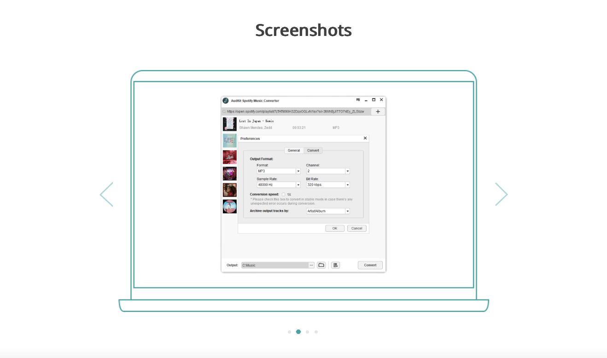This screenshot has height=358, width=607.
Task: Enable the 1X conversion speed checkbox
Action: click(x=283, y=194)
